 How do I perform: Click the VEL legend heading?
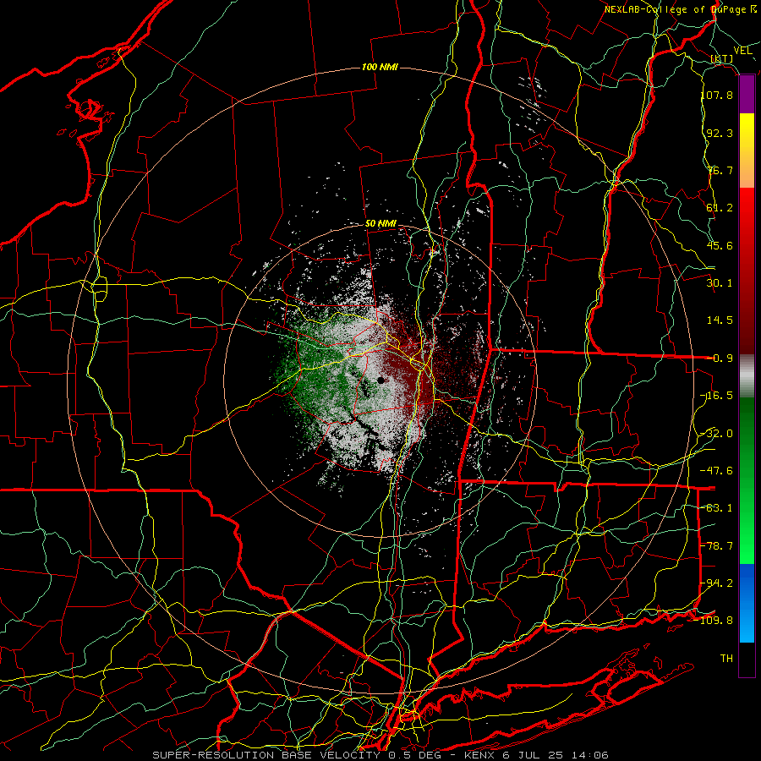tap(743, 51)
